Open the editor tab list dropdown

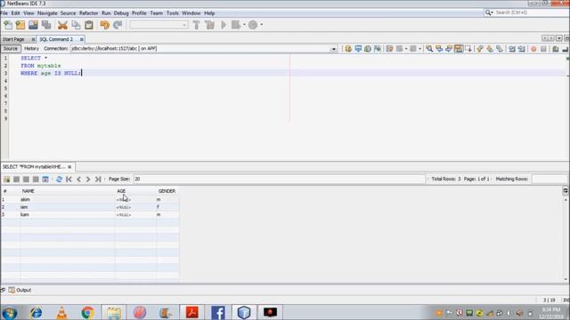coord(559,38)
